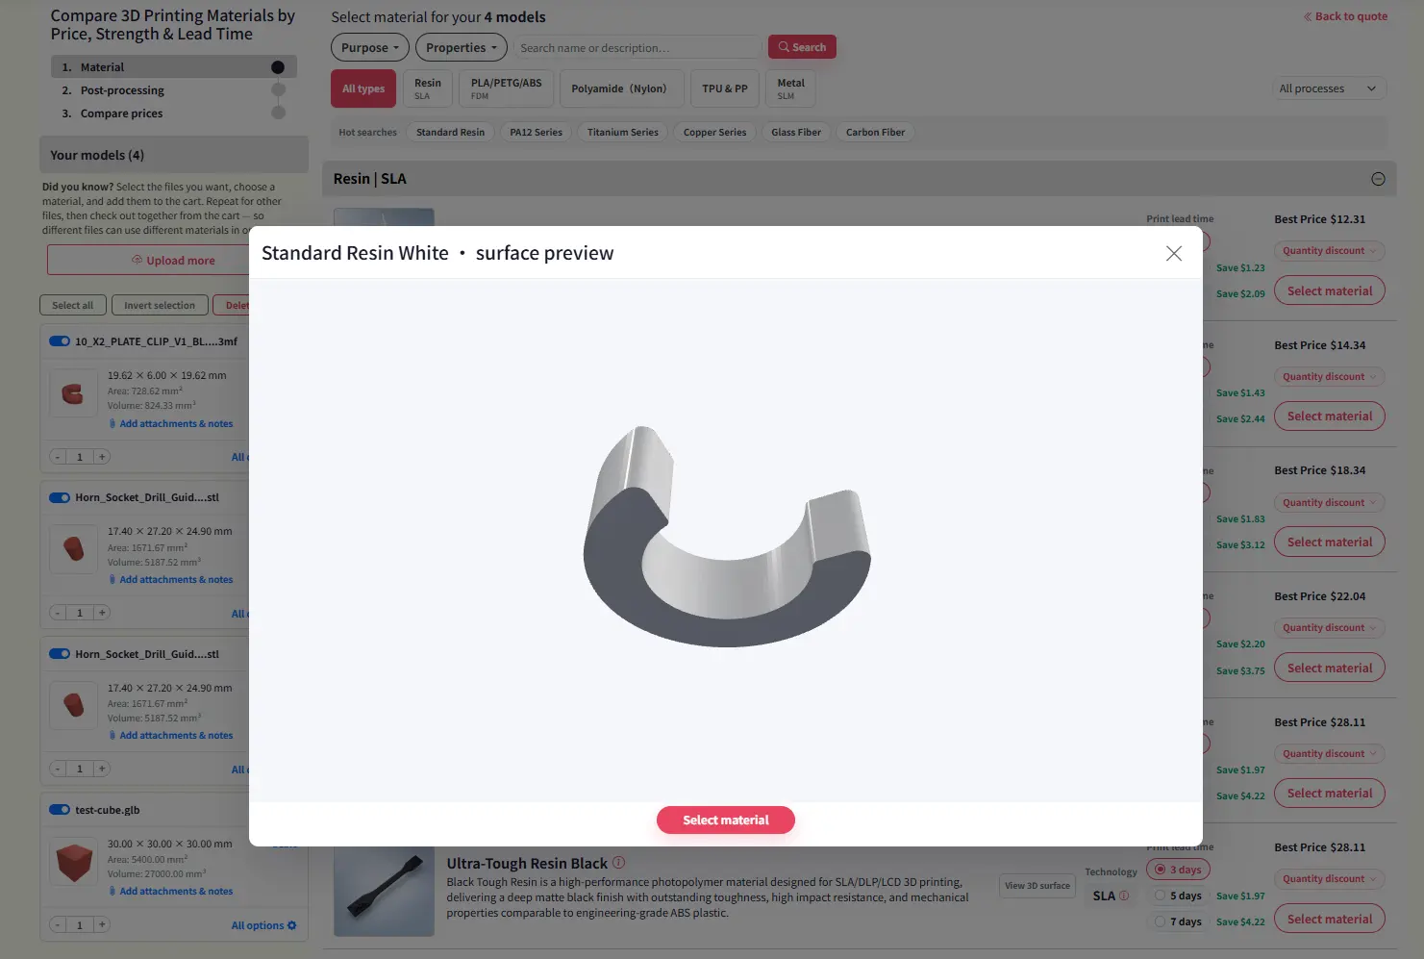
Task: Collapse the Resin | SLA section
Action: coord(1378,179)
